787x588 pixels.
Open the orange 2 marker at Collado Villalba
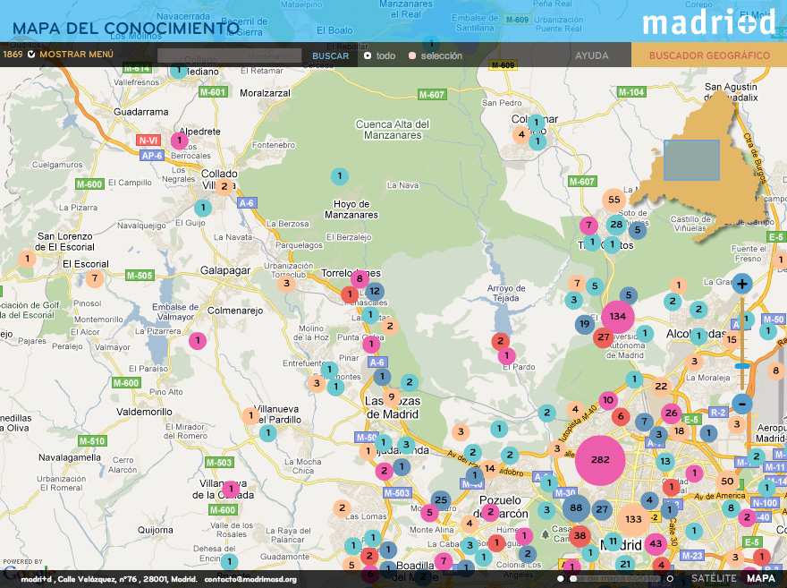224,187
